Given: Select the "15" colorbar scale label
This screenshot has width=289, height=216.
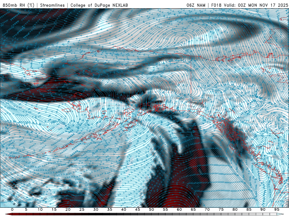Looking at the screenshot, I should click(54, 210).
